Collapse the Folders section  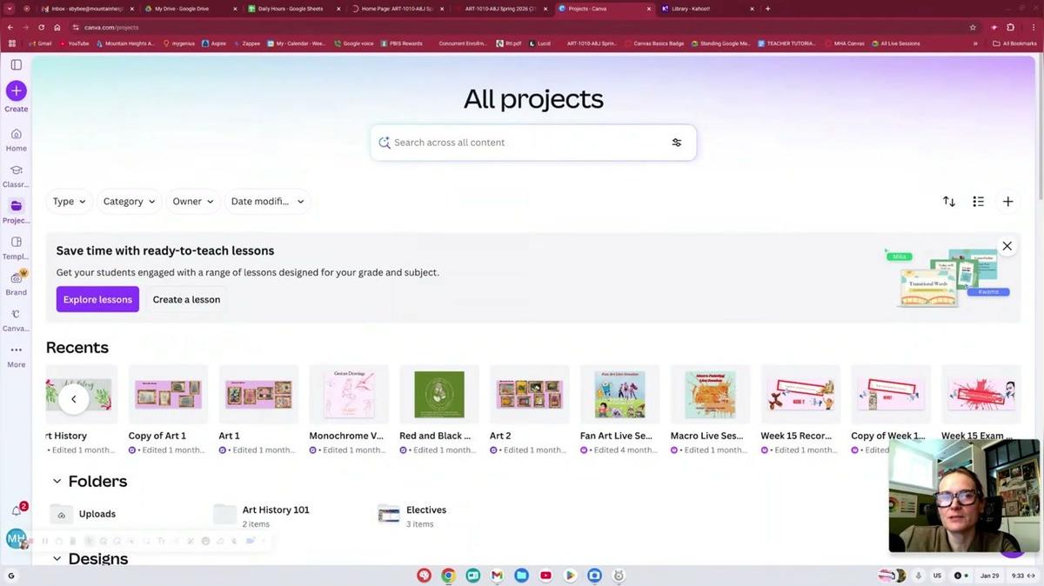pos(57,482)
